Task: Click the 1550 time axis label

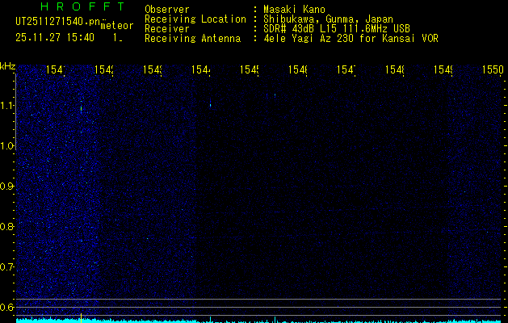Action: [x=493, y=69]
